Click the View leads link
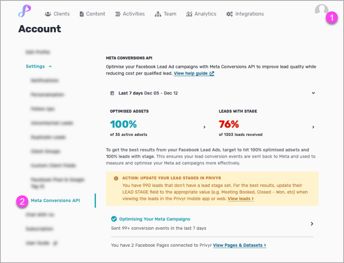344x263 pixels. click(240, 199)
